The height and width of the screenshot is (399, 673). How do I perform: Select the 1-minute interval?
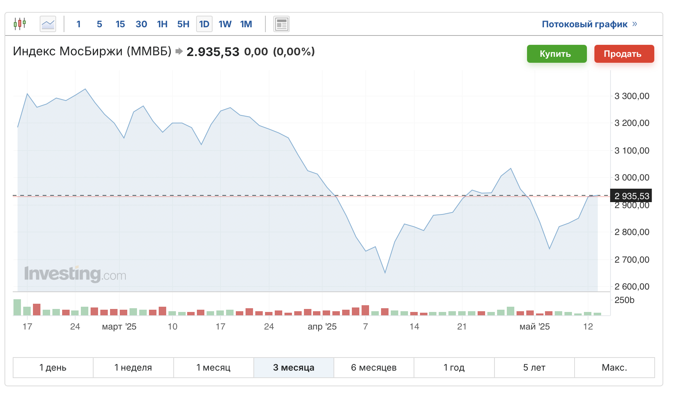(79, 24)
